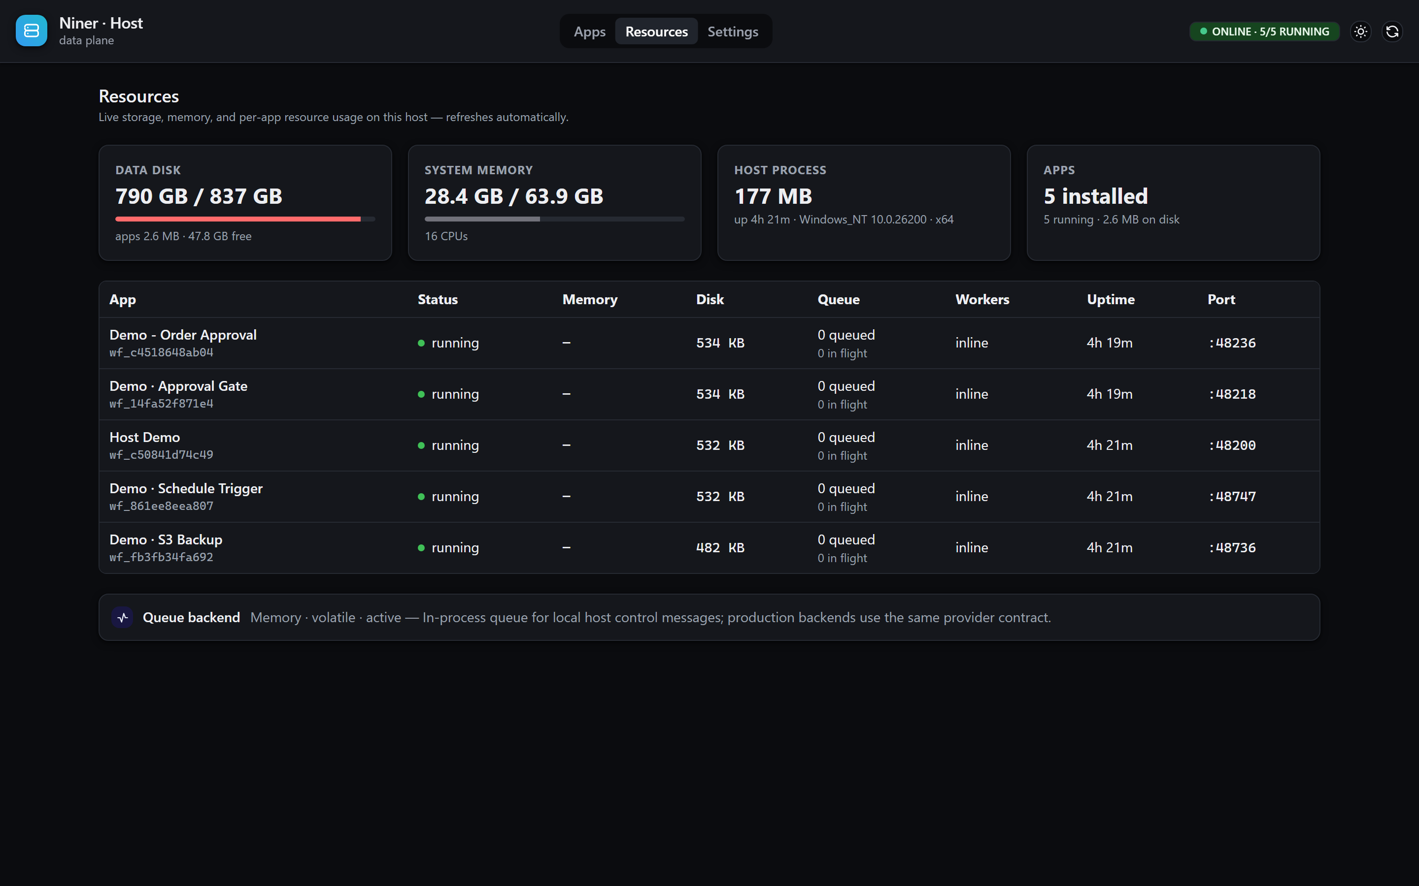Click the Queue backend label
Image resolution: width=1419 pixels, height=886 pixels.
coord(191,618)
